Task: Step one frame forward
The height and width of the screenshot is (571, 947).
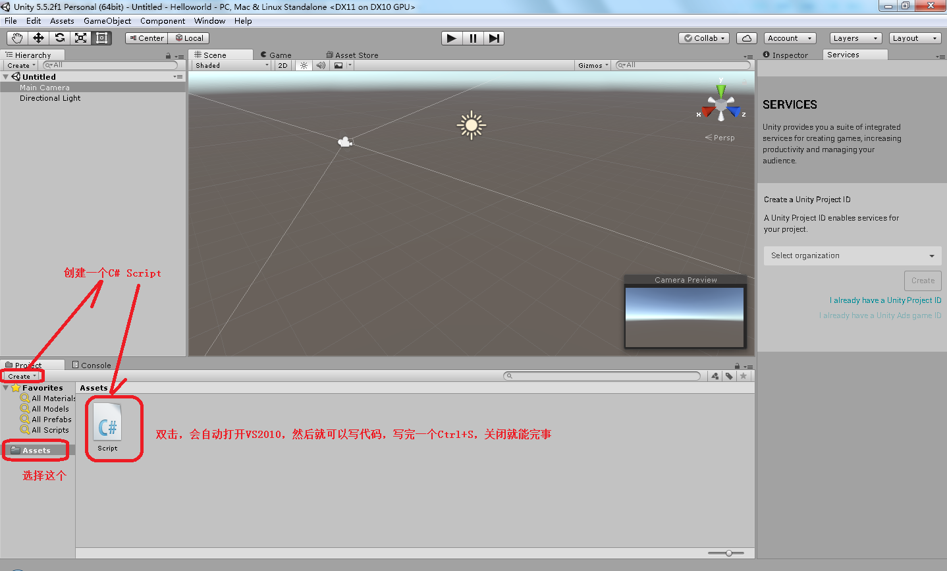Action: pyautogui.click(x=494, y=38)
